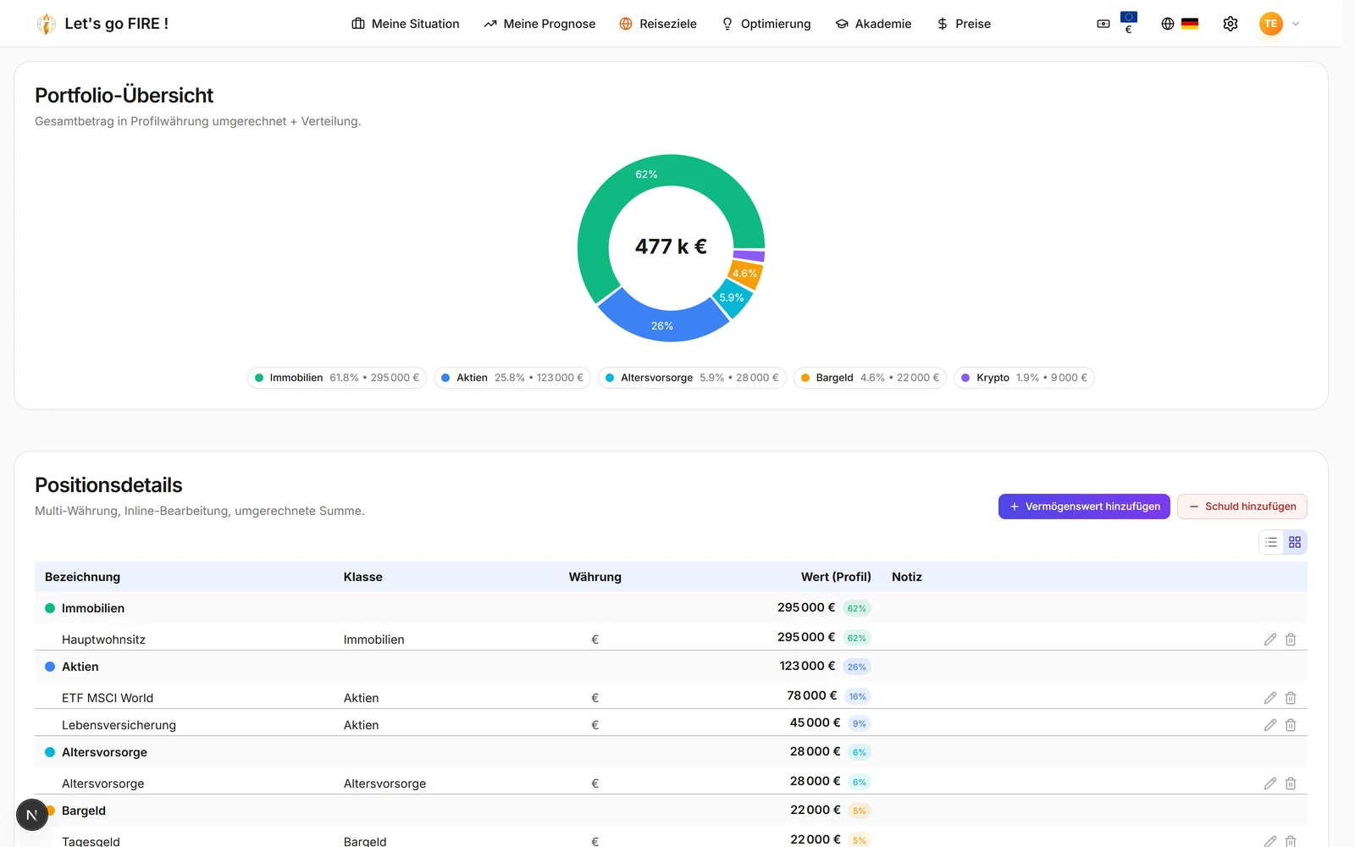This screenshot has width=1355, height=847.
Task: Click the Aktien group header row
Action: point(671,667)
